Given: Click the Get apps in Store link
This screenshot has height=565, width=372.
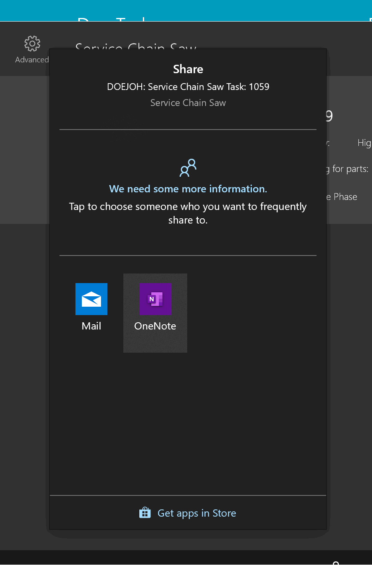Looking at the screenshot, I should click(197, 513).
